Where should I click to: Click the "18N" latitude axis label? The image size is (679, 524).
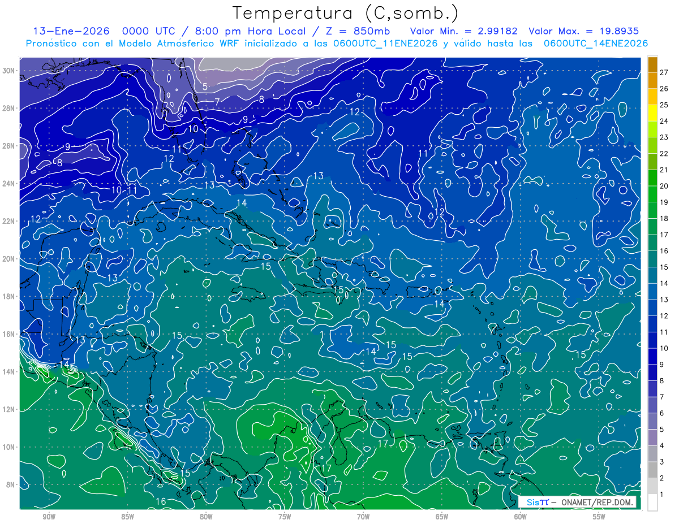pyautogui.click(x=9, y=296)
